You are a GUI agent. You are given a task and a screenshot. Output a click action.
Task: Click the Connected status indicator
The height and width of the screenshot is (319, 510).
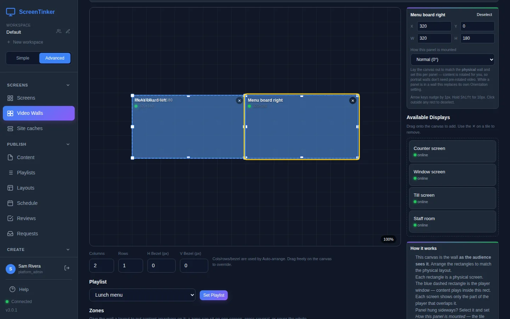pos(19,302)
